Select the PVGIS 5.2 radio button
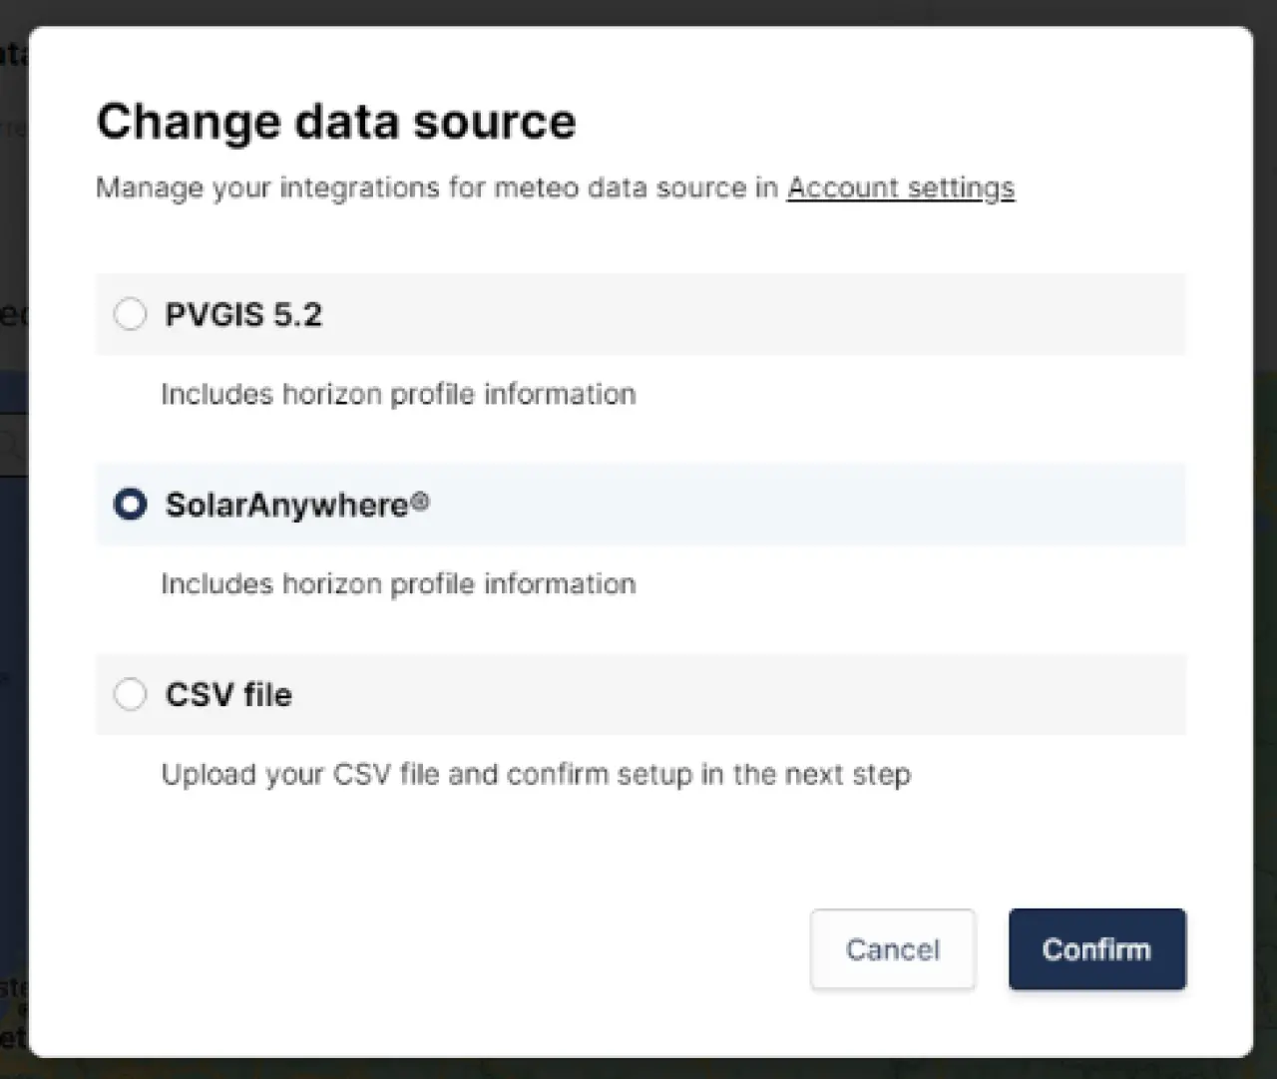Viewport: 1277px width, 1079px height. point(130,314)
